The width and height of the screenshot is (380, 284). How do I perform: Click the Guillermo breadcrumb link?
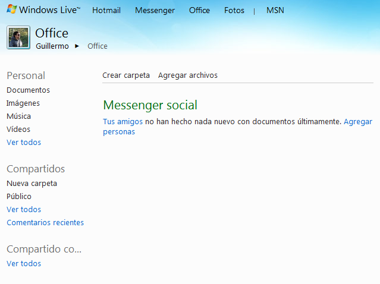pos(52,46)
